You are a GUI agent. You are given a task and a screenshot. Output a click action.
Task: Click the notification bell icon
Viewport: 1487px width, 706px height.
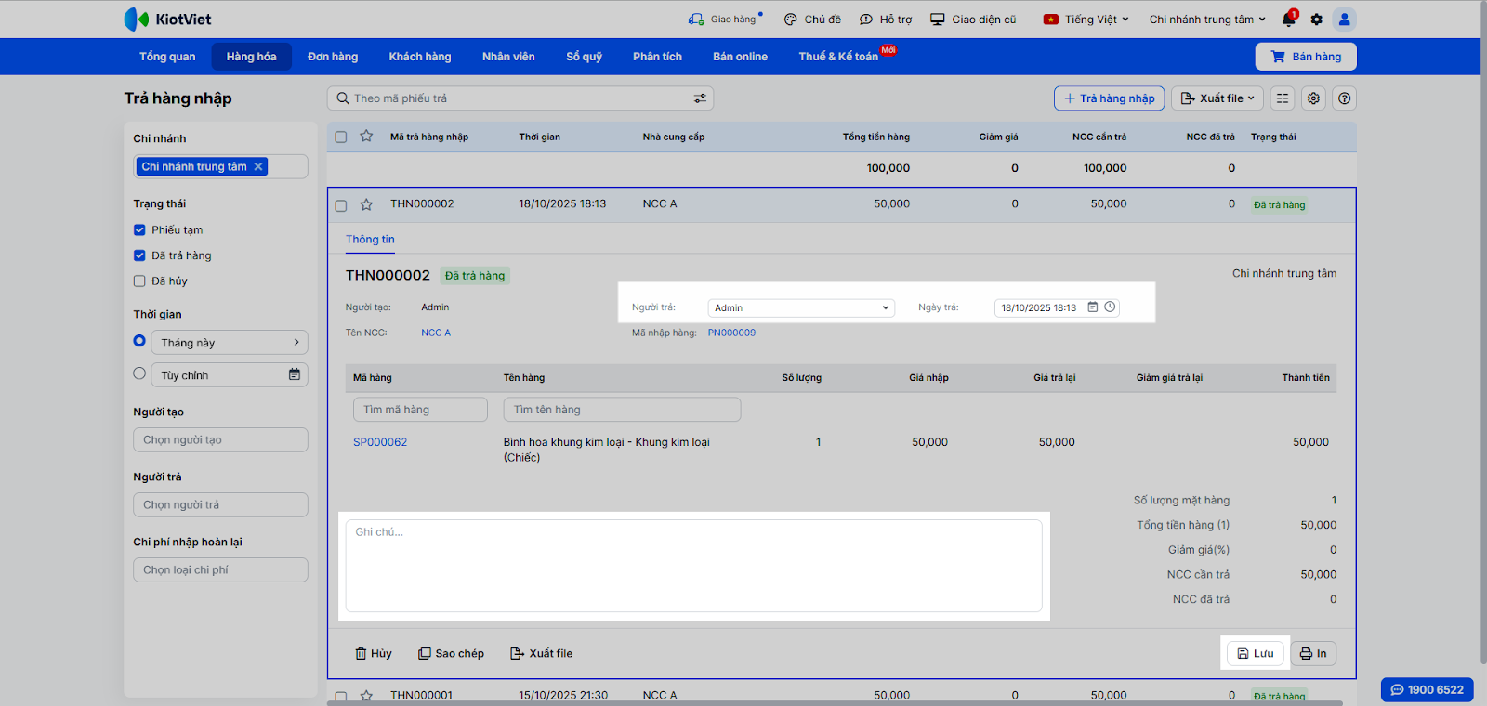(1288, 20)
